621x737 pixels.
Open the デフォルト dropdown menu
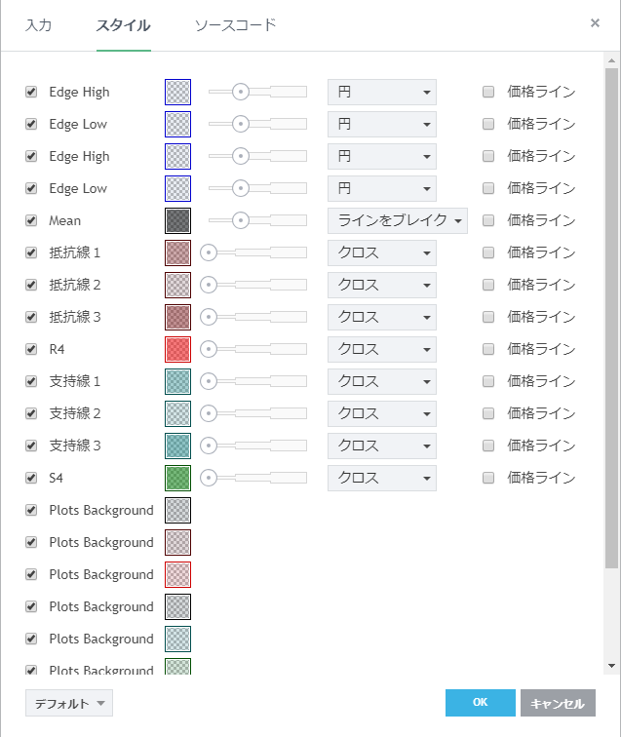point(69,703)
